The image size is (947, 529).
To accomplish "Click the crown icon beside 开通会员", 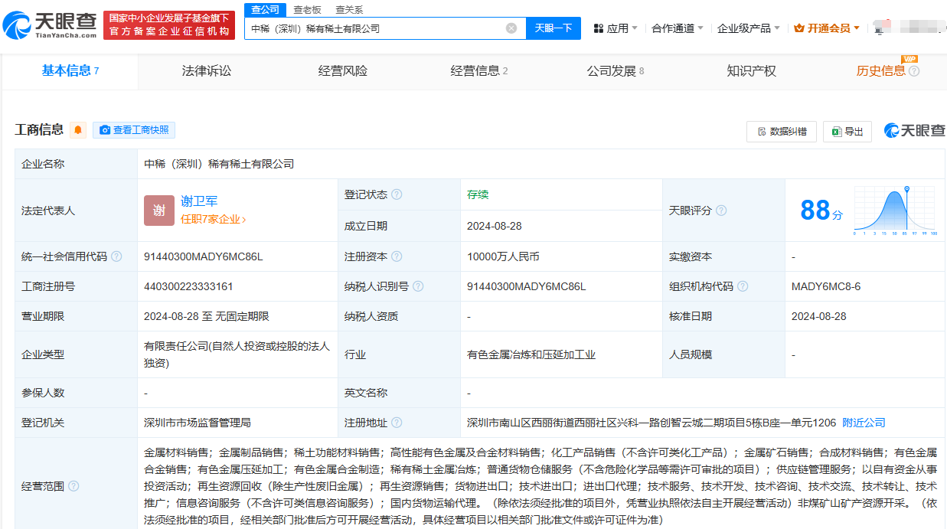I will pyautogui.click(x=799, y=28).
